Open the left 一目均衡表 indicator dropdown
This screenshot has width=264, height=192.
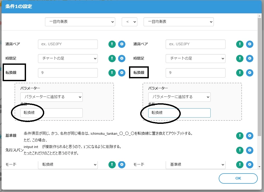tap(80, 22)
